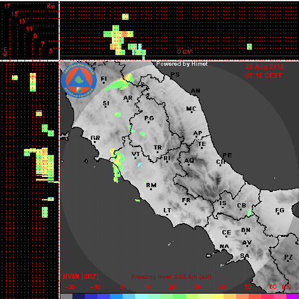The width and height of the screenshot is (299, 299).
Task: Click the Protezione Civile Abruzzo logo
Action: pos(79,80)
